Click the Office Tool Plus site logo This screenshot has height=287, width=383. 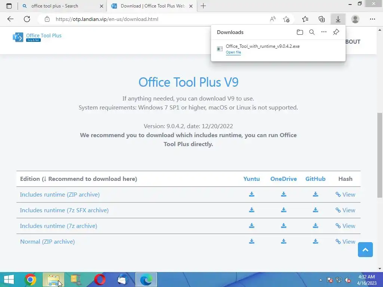(x=37, y=37)
